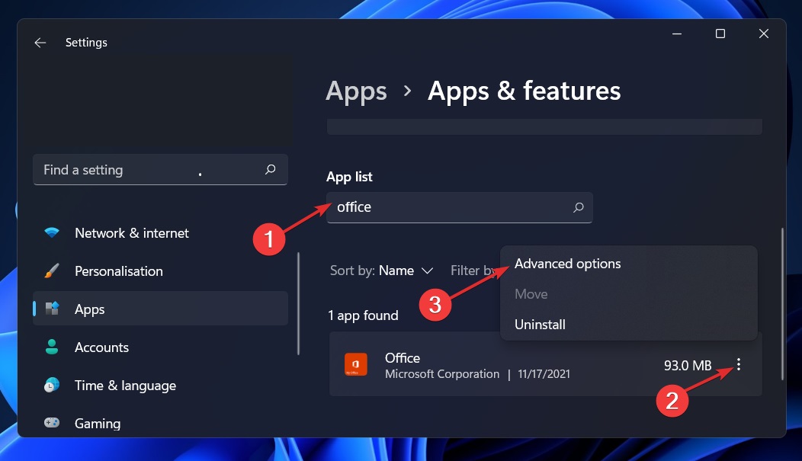
Task: Select Uninstall in the context menu
Action: (x=540, y=325)
